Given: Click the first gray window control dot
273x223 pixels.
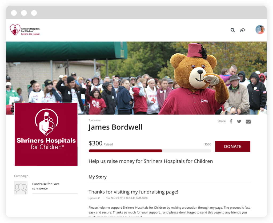Looking at the screenshot, I should 14,13.
